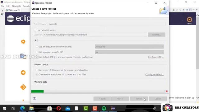Click the Welcome page Home toolbar icon
This screenshot has height=112, width=199.
(x=174, y=10)
